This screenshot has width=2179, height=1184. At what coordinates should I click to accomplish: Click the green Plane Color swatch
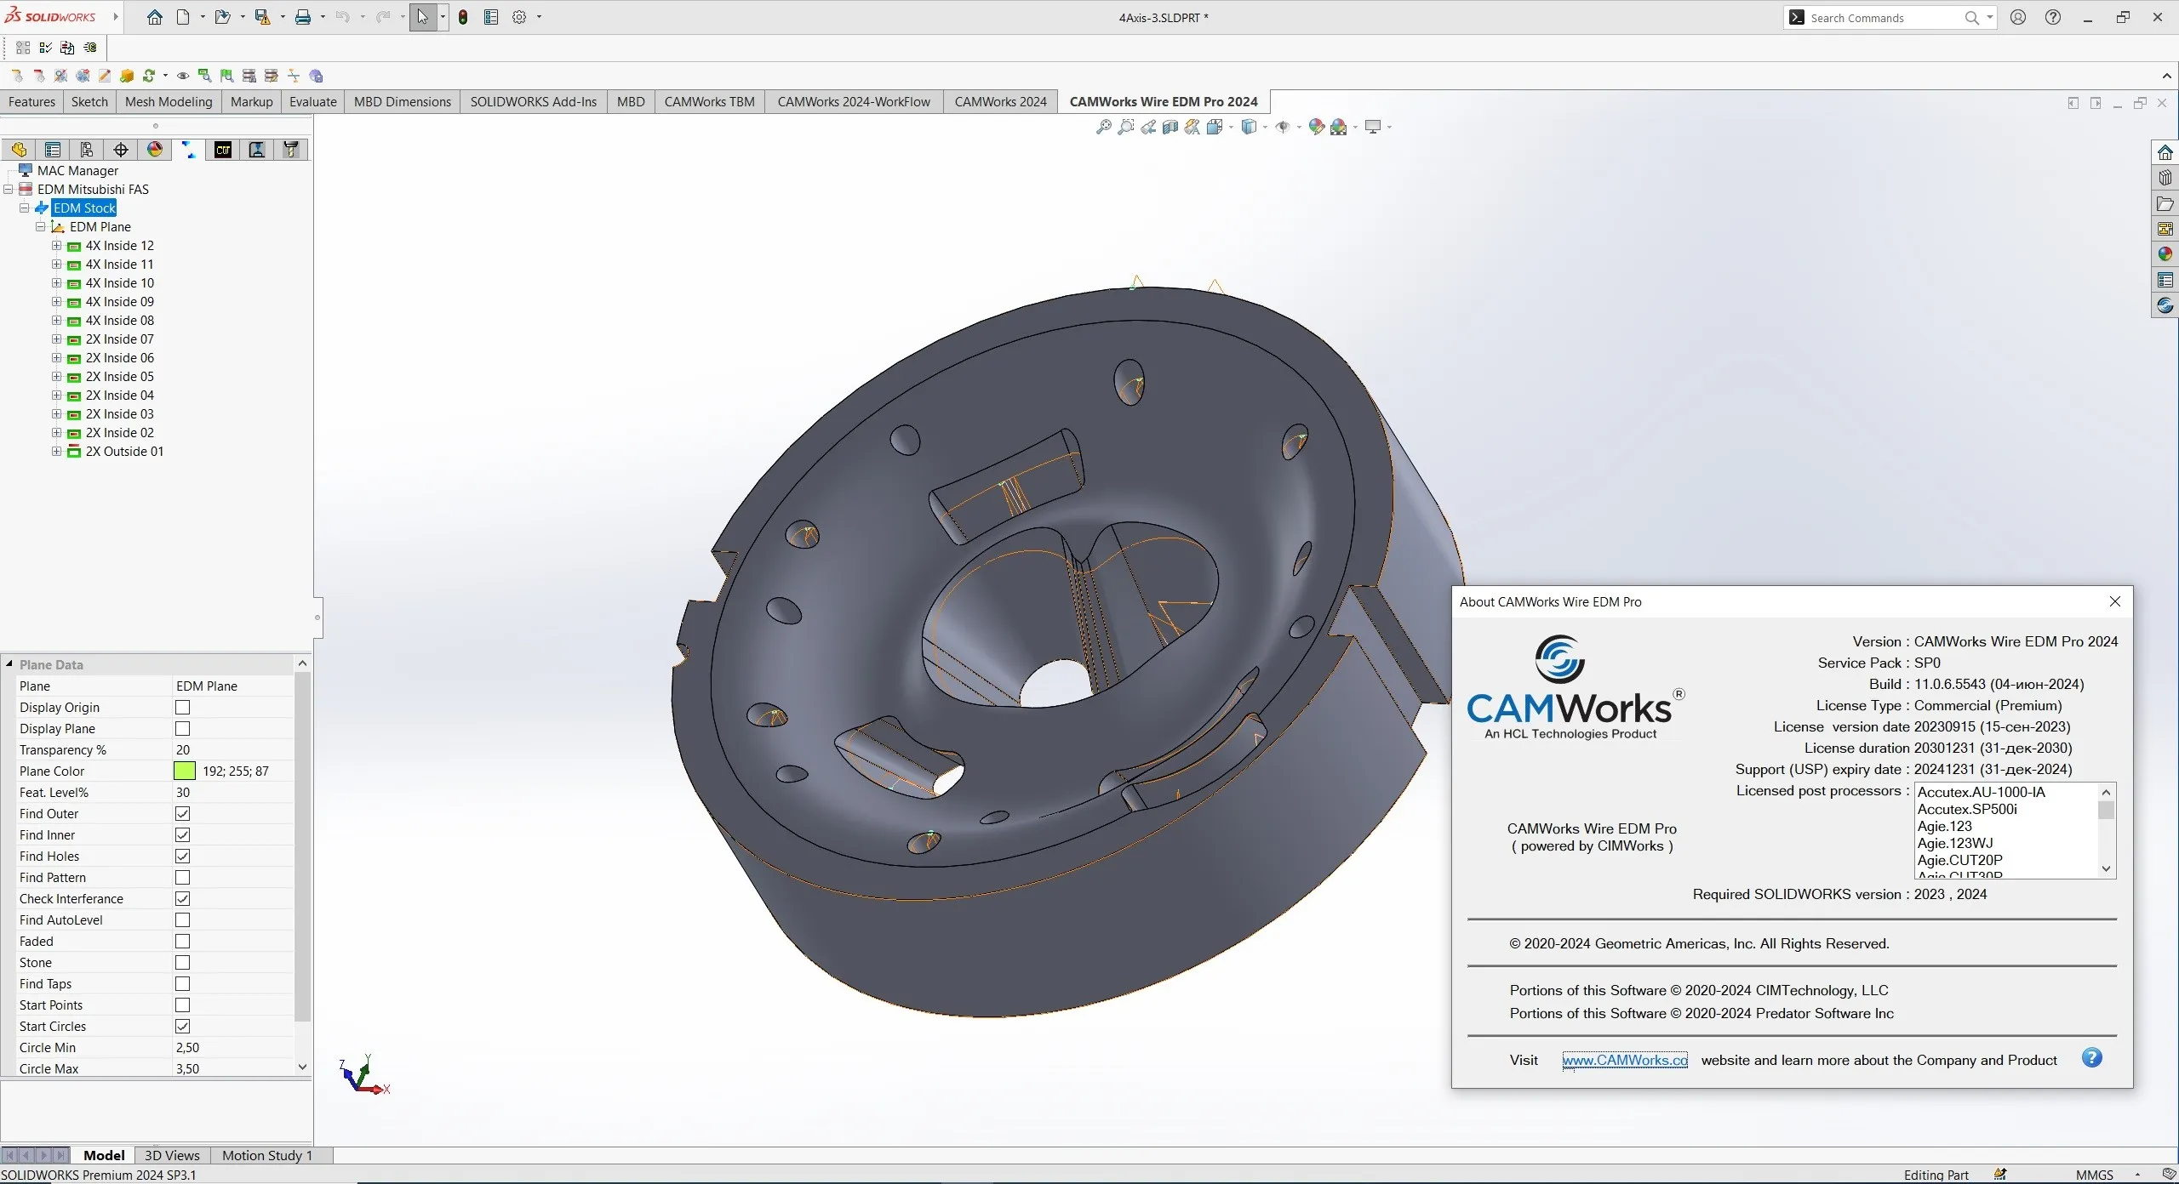point(185,771)
